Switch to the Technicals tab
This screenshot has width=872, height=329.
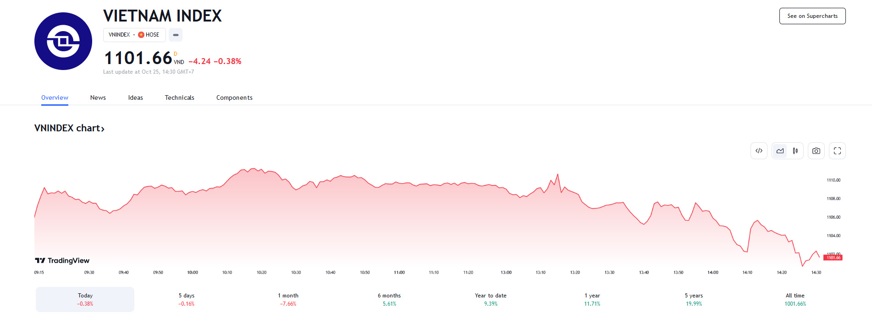pyautogui.click(x=180, y=97)
